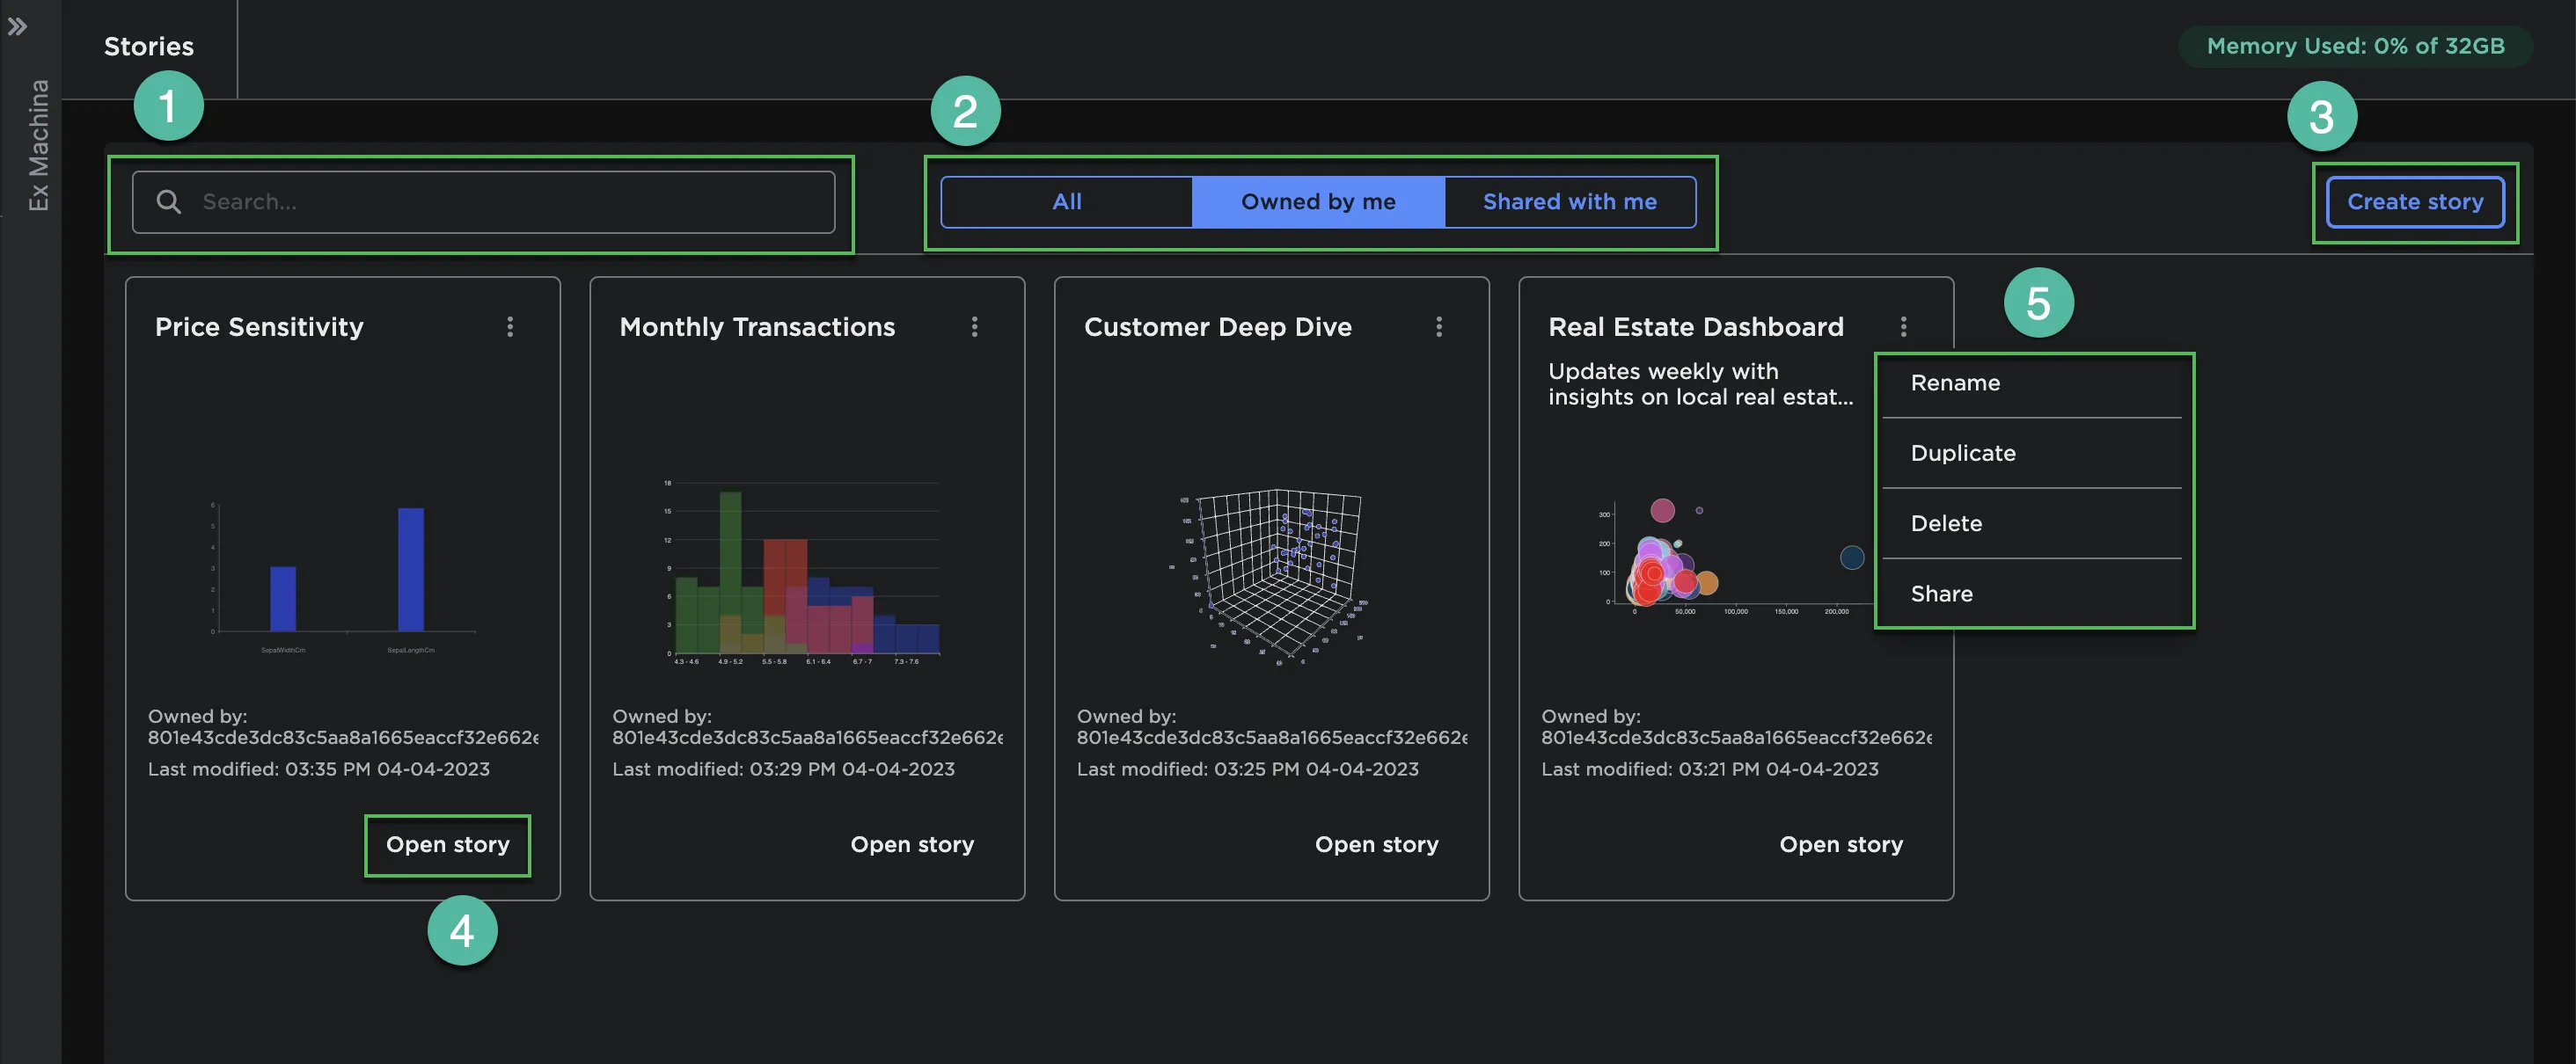The width and height of the screenshot is (2576, 1064).
Task: Choose Duplicate from the context menu
Action: (x=1962, y=453)
